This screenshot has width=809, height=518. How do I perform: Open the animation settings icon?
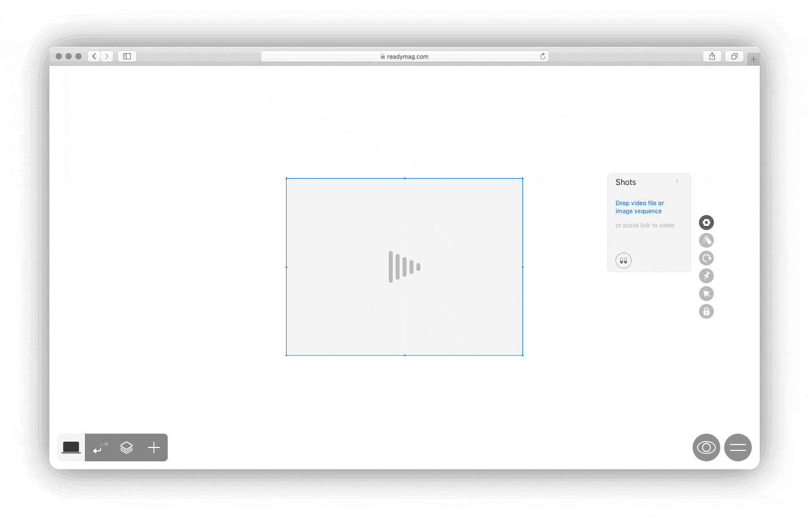pyautogui.click(x=706, y=240)
